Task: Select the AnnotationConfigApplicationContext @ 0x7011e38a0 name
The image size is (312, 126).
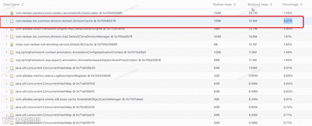Action: pyautogui.click(x=81, y=52)
